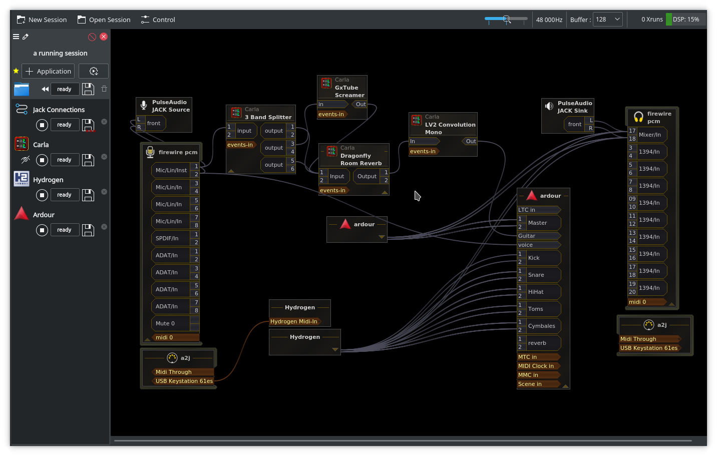Click Hydrogen's ready status label
The image size is (717, 456).
64,195
